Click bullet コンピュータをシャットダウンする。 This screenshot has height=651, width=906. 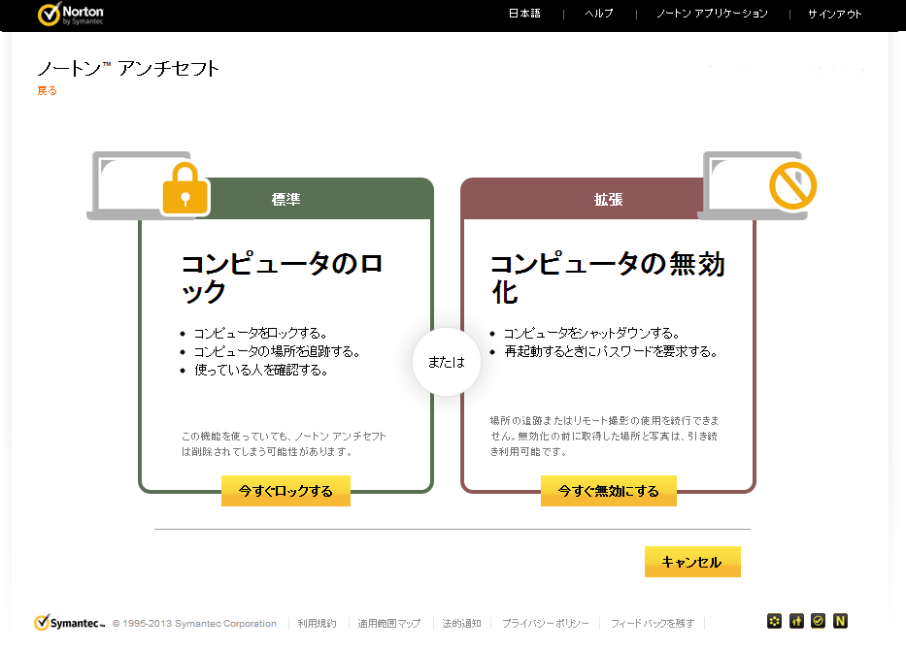tap(591, 333)
